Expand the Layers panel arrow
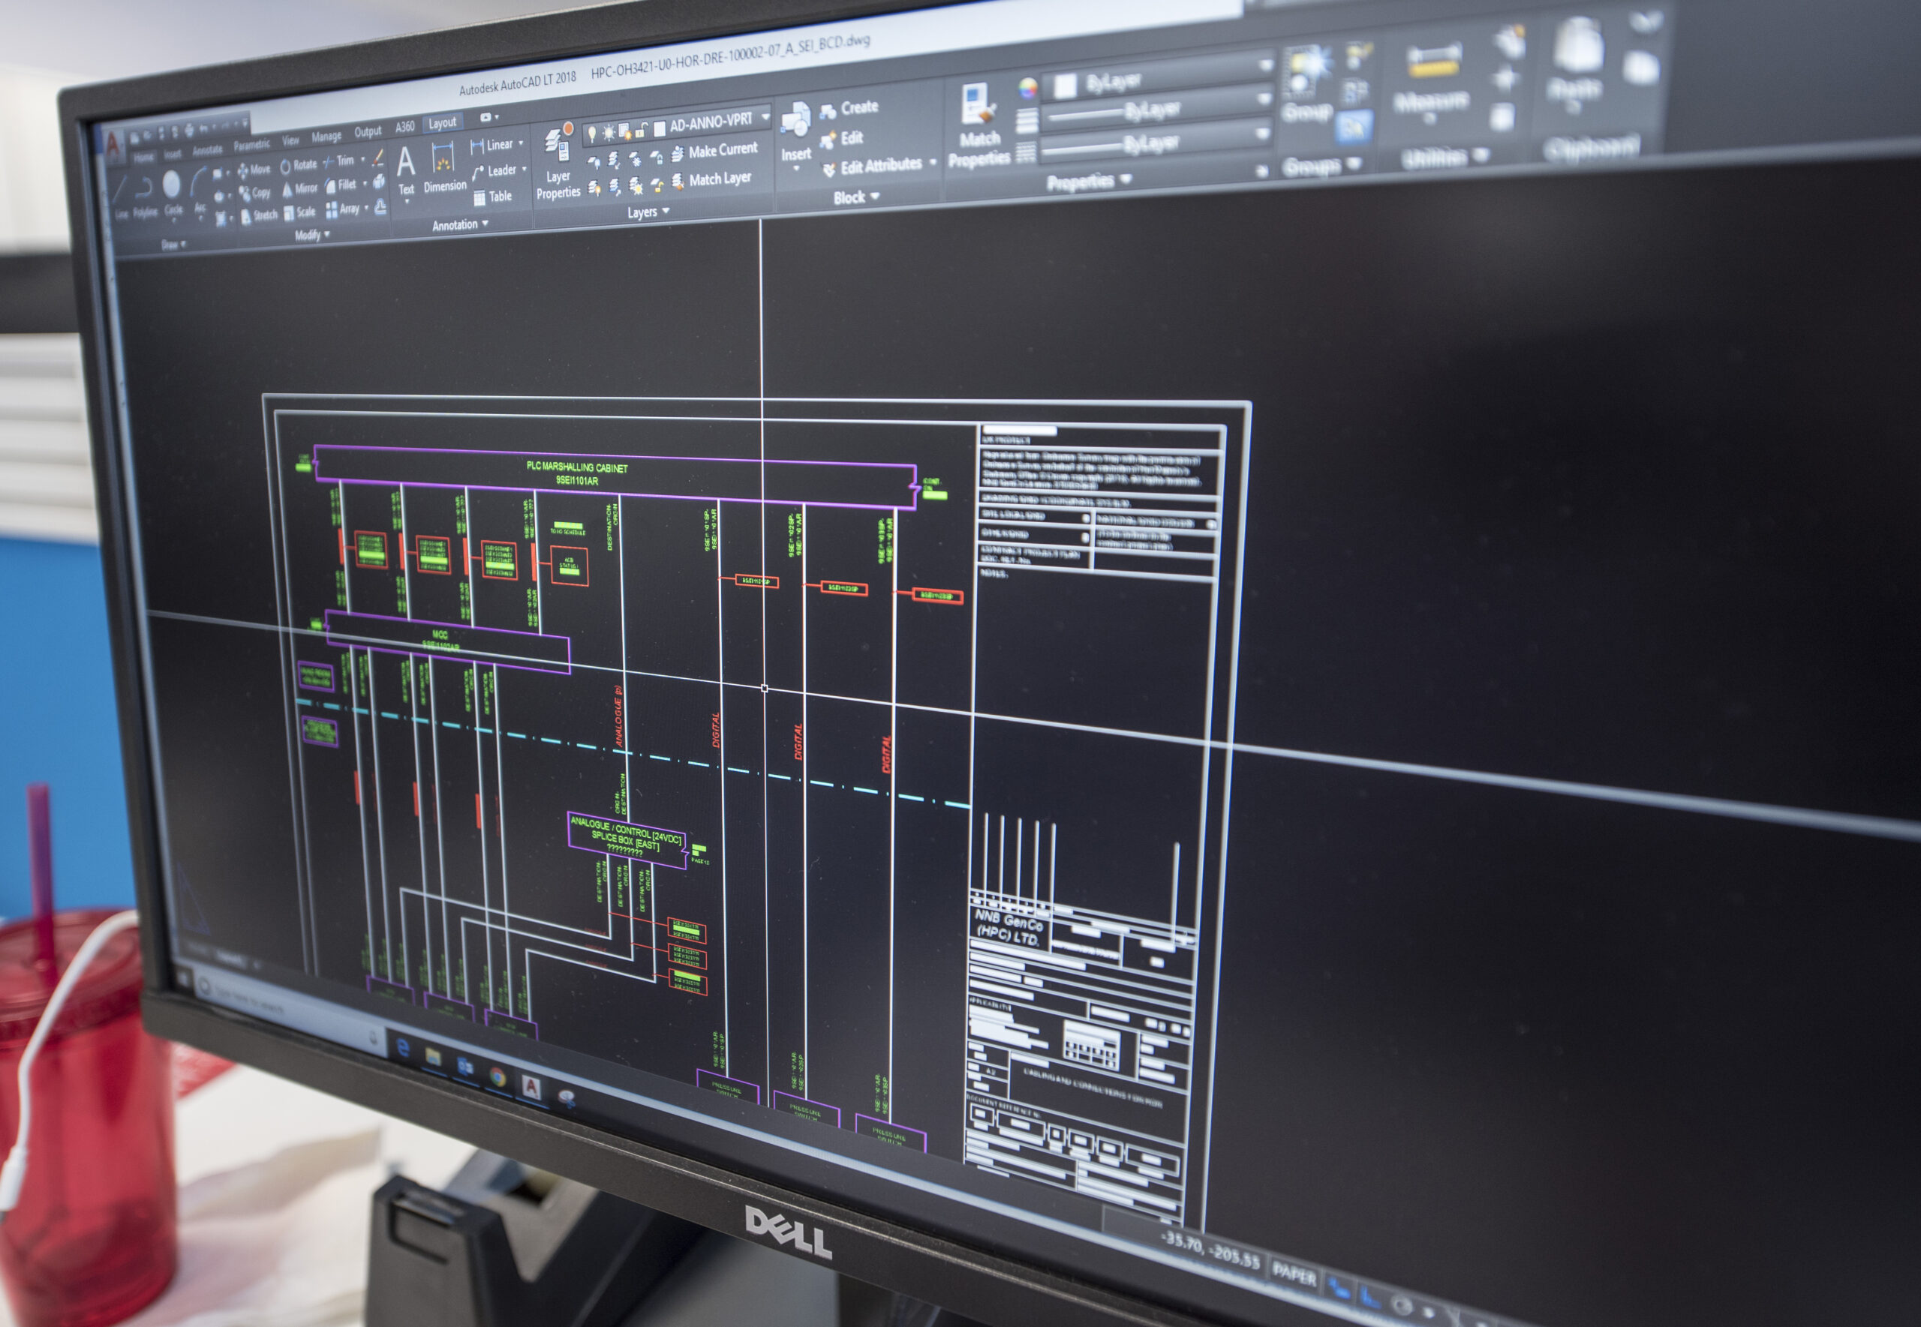 pyautogui.click(x=666, y=212)
